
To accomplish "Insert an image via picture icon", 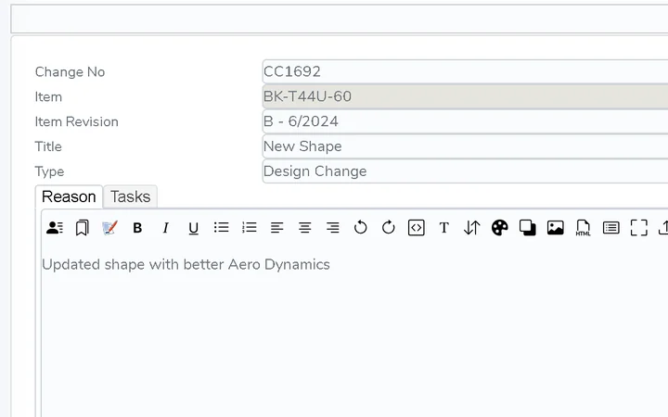I will (556, 228).
